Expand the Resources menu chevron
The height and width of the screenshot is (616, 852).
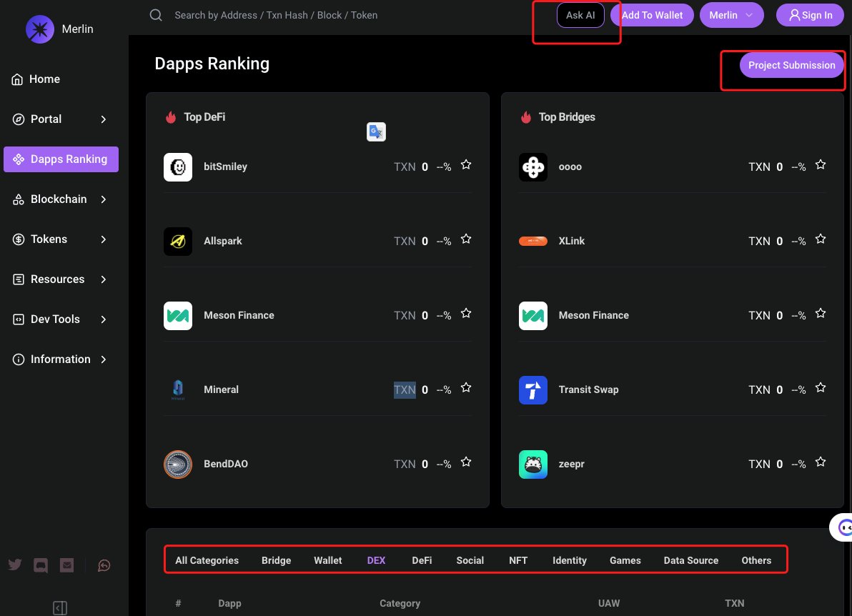tap(103, 279)
